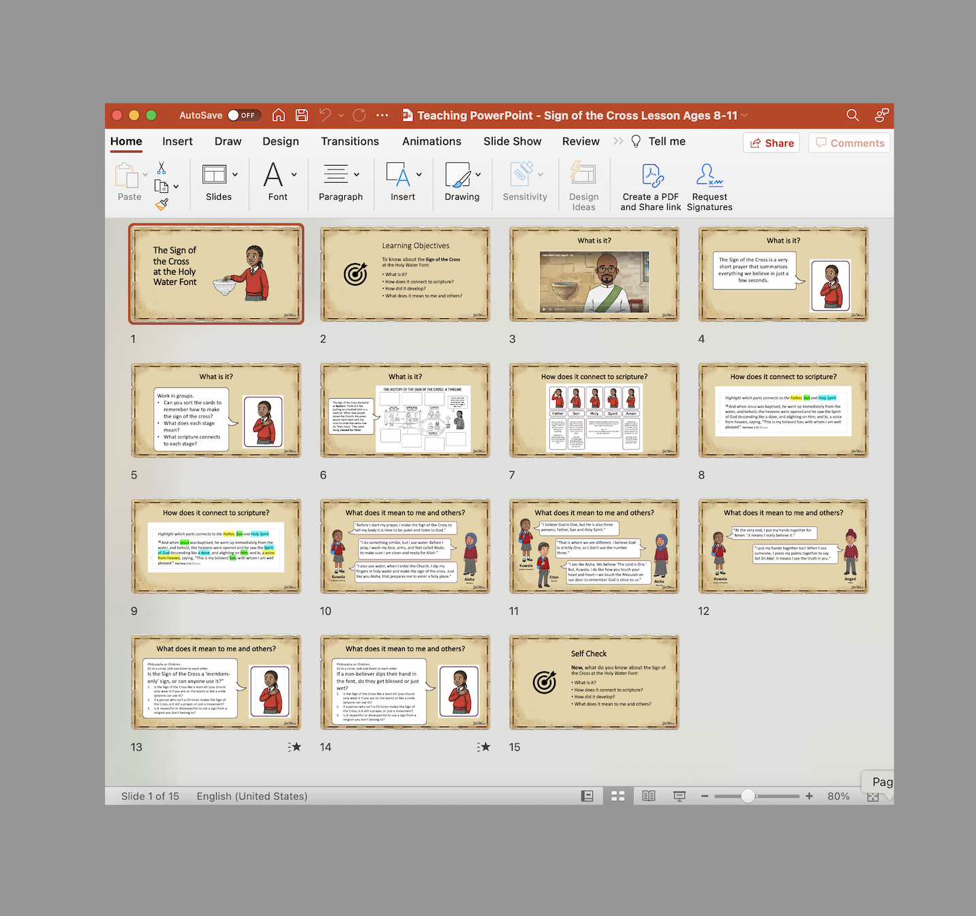Image resolution: width=976 pixels, height=916 pixels.
Task: Click the Comments button
Action: pos(849,143)
